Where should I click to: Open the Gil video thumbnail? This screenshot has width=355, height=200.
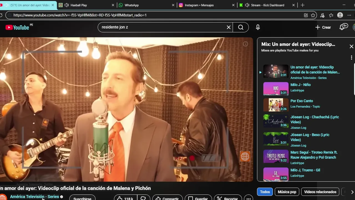pyautogui.click(x=276, y=174)
